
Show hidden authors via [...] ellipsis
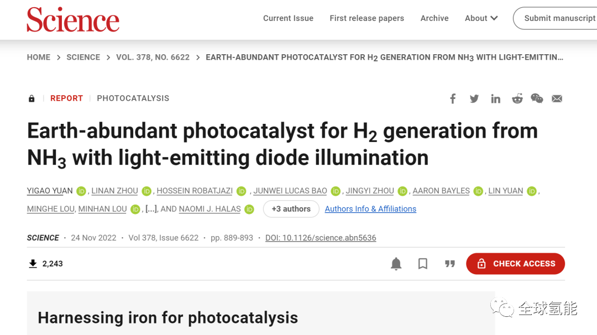pos(151,209)
